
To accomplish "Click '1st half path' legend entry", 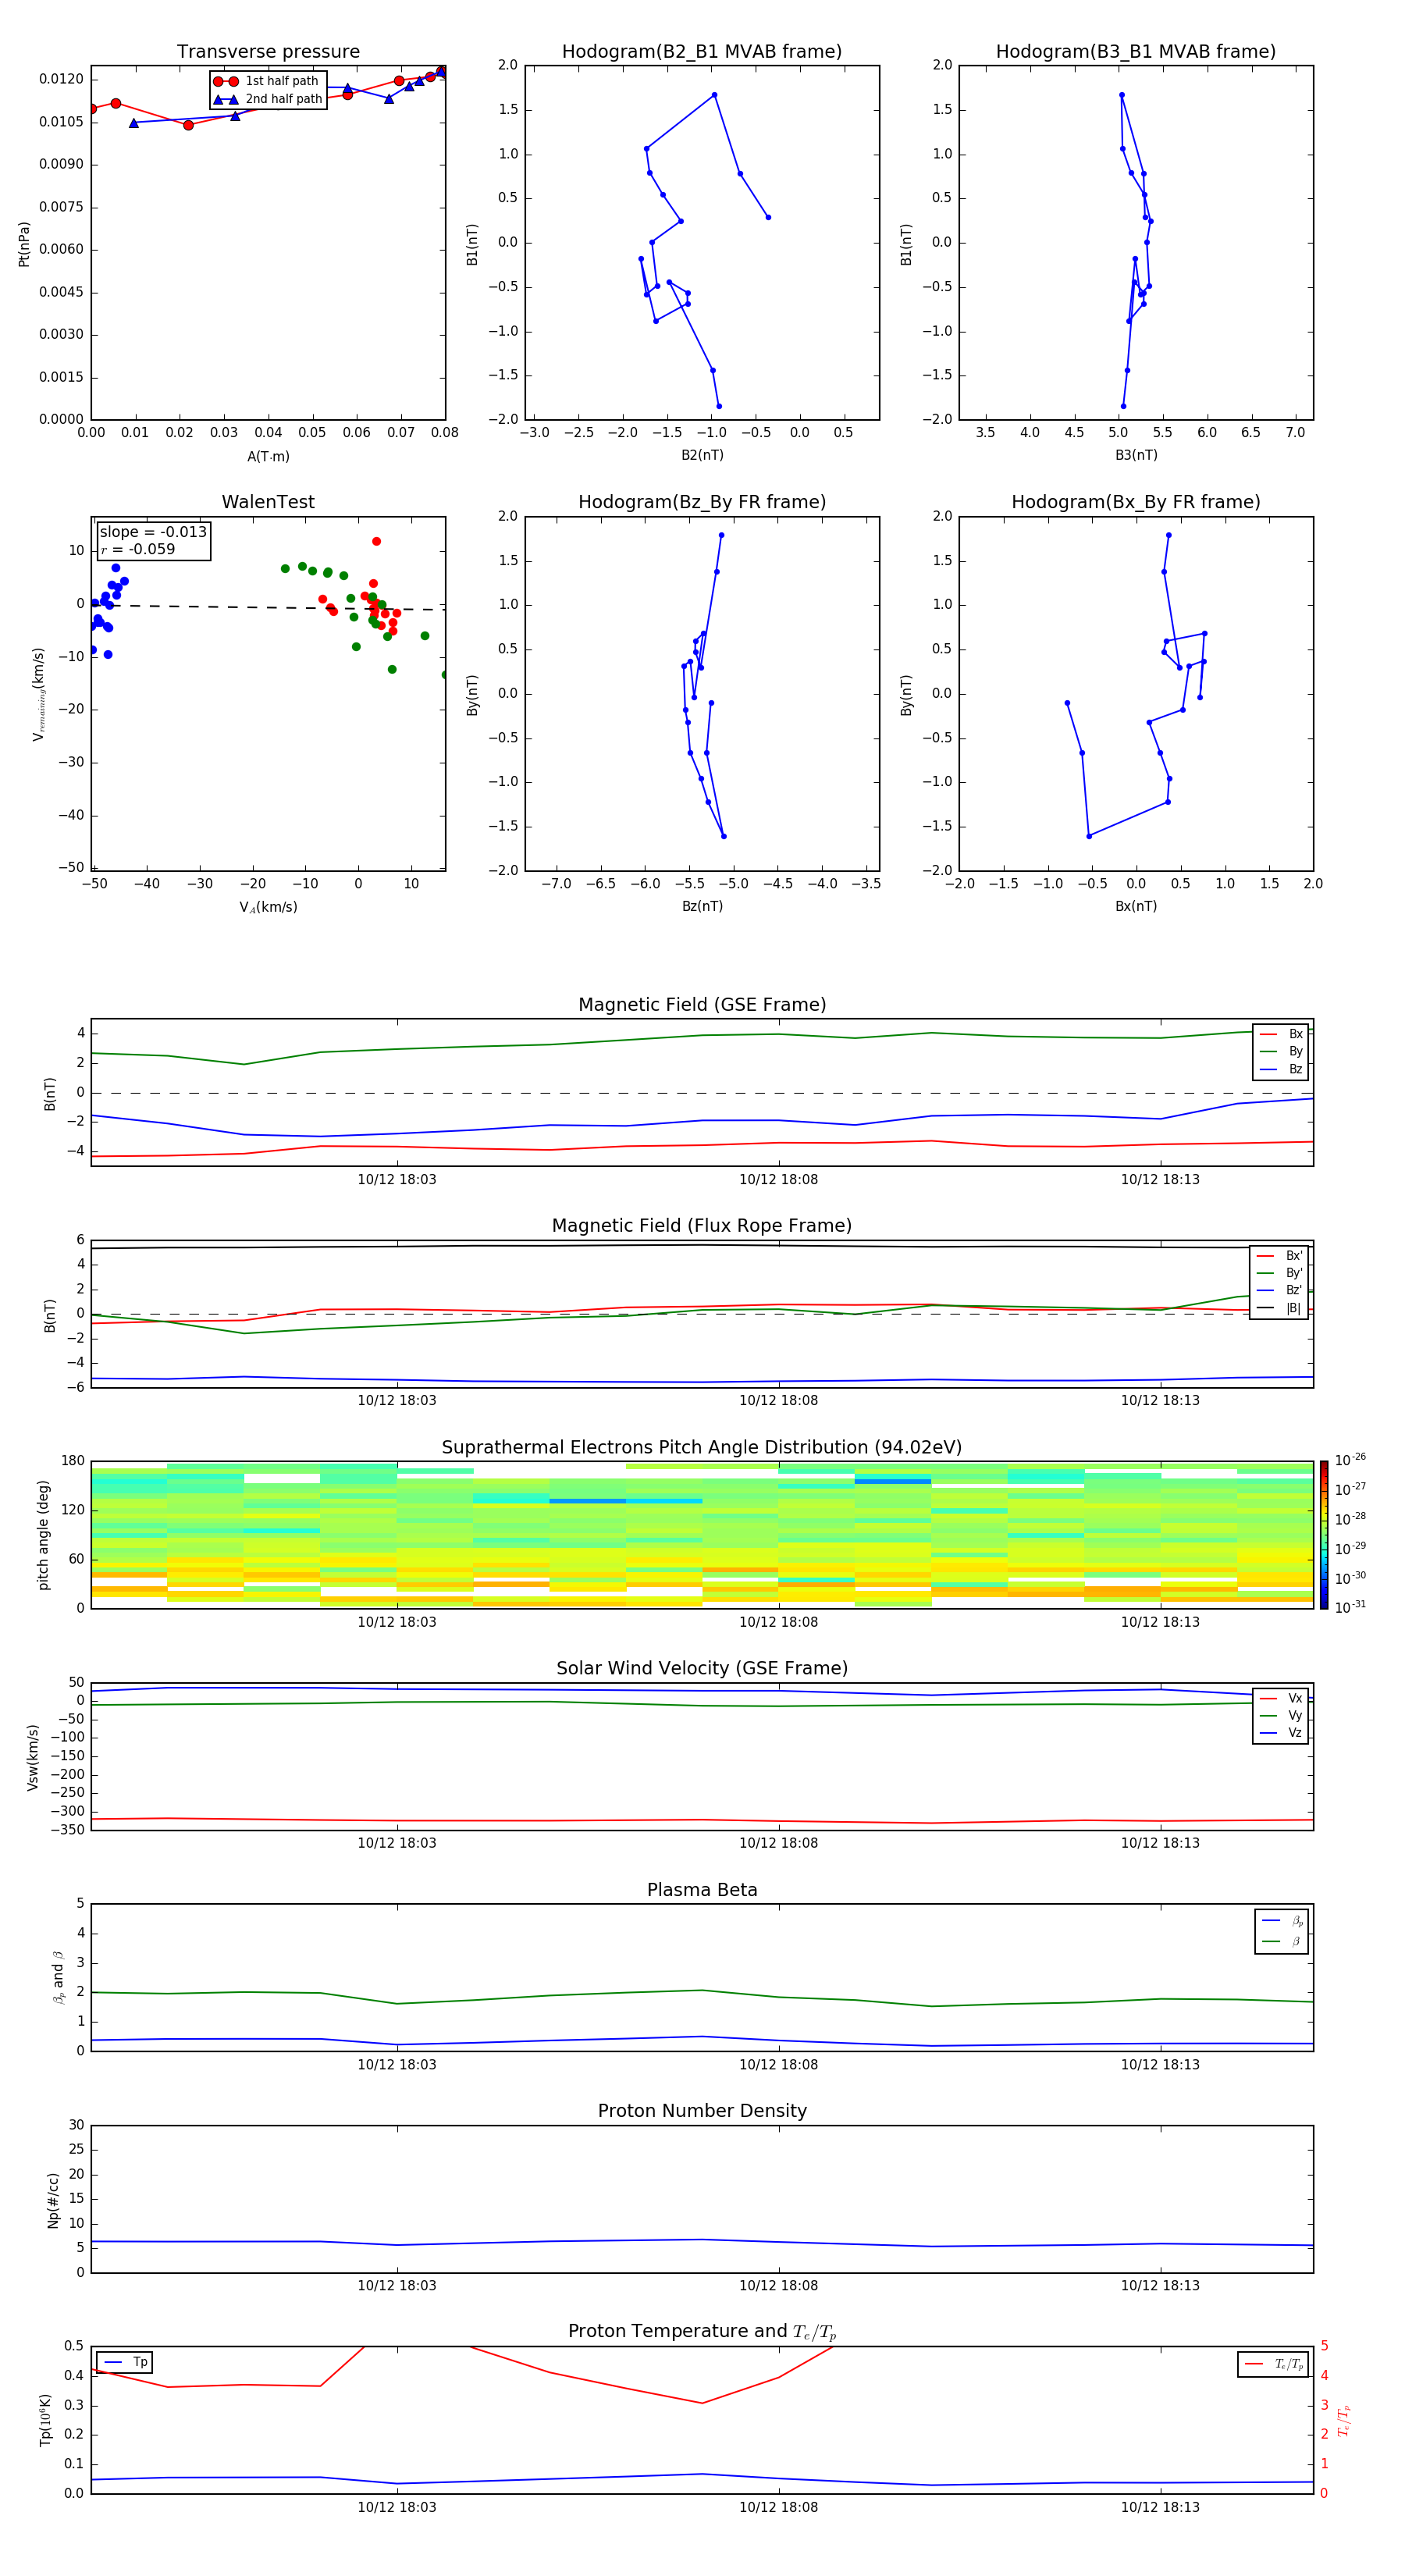I will pyautogui.click(x=267, y=81).
